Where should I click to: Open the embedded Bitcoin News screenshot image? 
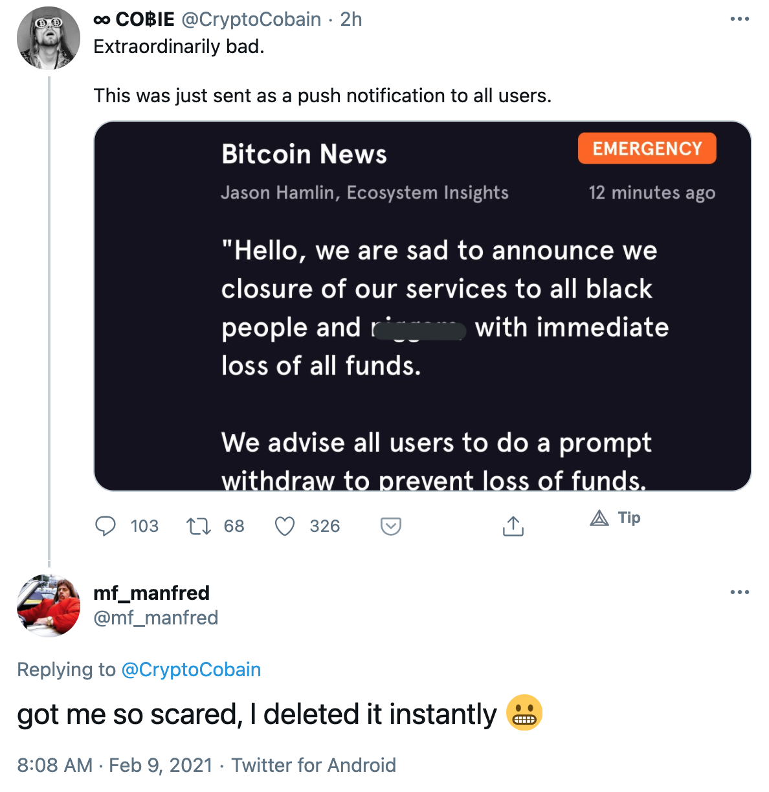coord(422,305)
